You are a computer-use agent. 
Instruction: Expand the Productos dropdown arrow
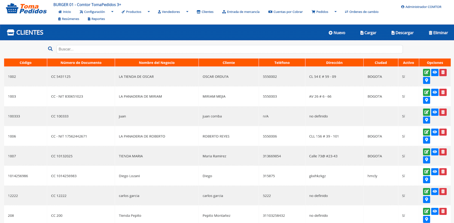[x=149, y=12]
